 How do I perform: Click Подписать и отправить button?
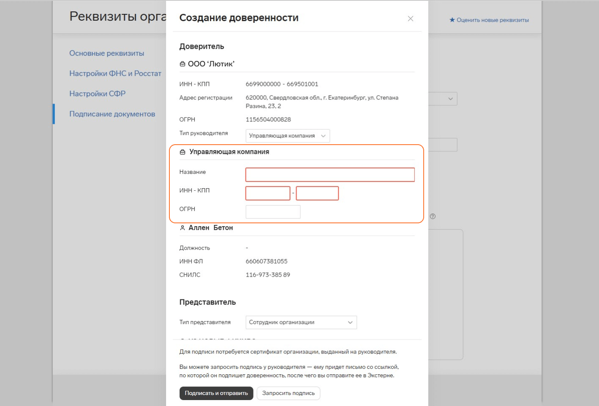click(x=216, y=393)
